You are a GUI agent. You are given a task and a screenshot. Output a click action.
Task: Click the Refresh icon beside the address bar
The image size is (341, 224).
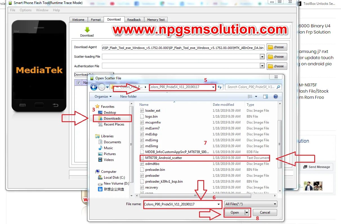coord(220,87)
